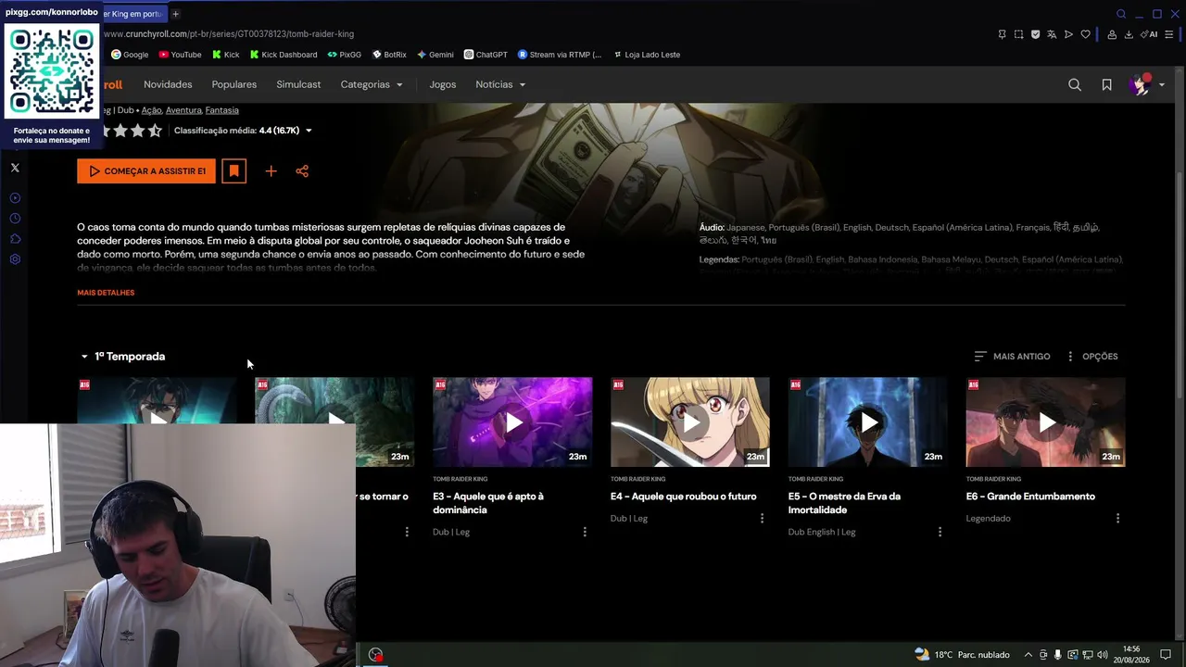
Task: Open E5 O mestre da Erva da Imortalidade title
Action: (x=844, y=503)
